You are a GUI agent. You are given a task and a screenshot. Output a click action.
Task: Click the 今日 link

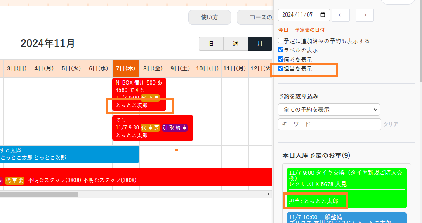(x=283, y=30)
